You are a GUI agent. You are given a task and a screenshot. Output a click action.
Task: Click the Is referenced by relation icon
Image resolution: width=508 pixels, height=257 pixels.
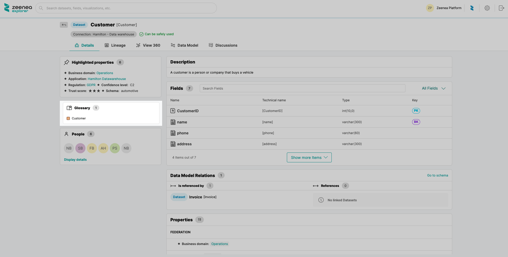[173, 186]
